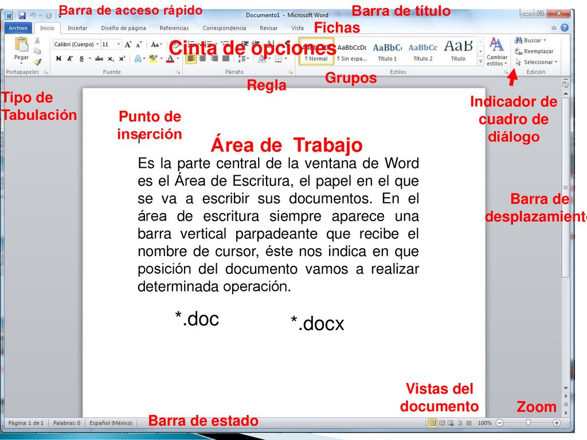Open the Fuente dialog box launcher
Screen dimensions: 587x440
click(x=178, y=72)
